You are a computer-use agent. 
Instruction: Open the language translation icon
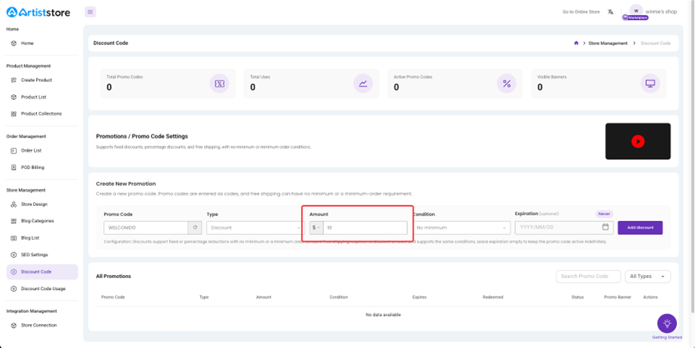coord(611,12)
